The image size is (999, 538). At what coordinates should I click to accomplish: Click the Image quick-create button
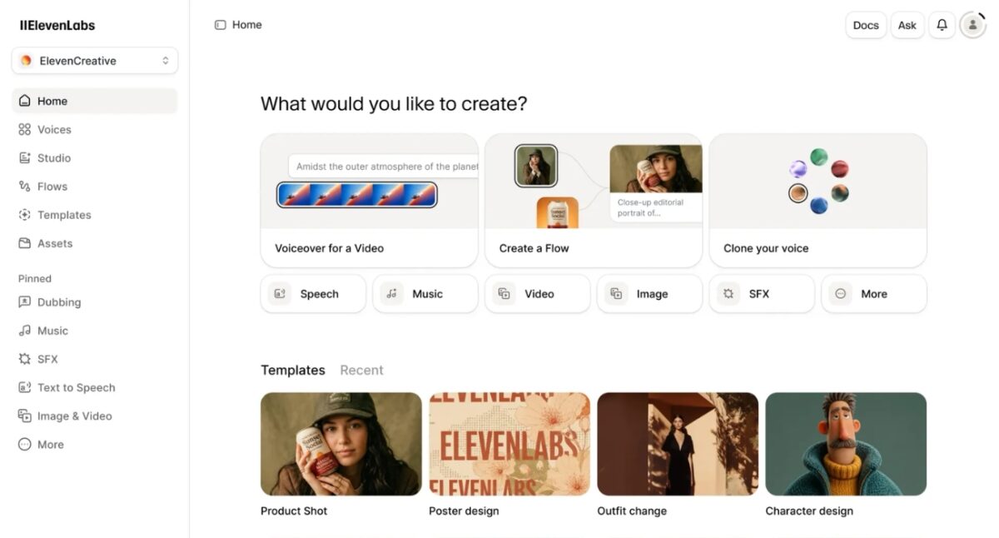click(x=650, y=294)
